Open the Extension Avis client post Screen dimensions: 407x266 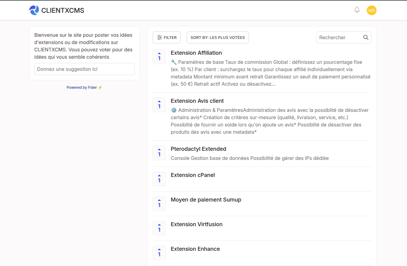point(197,101)
